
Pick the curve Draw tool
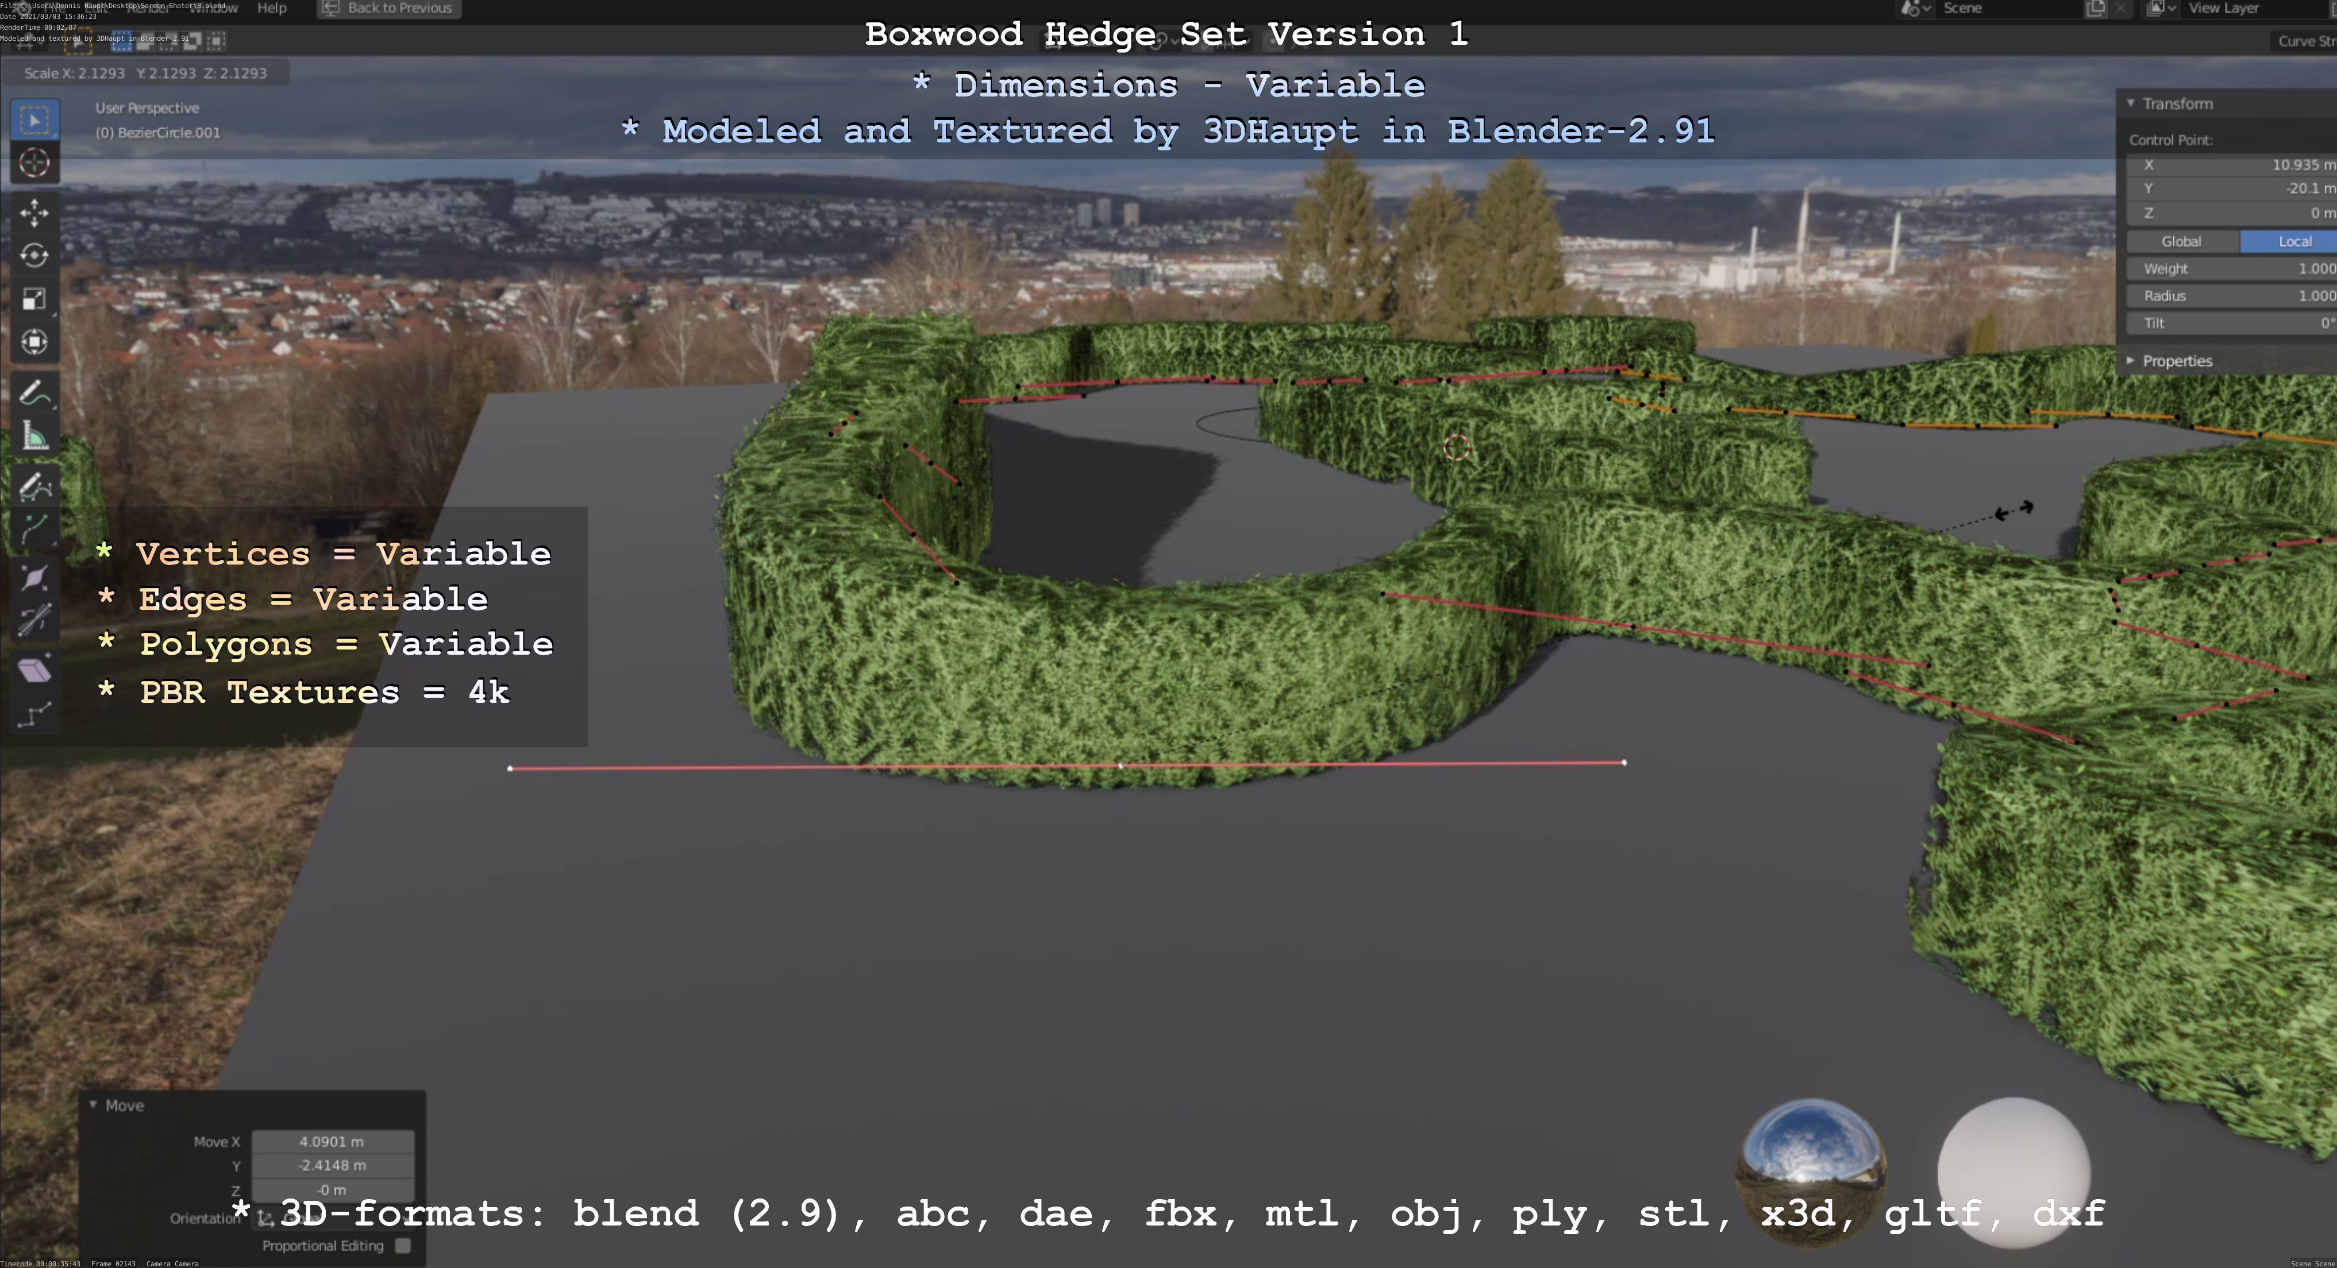click(34, 487)
